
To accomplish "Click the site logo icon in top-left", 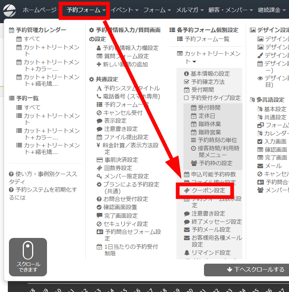I will click(10, 10).
